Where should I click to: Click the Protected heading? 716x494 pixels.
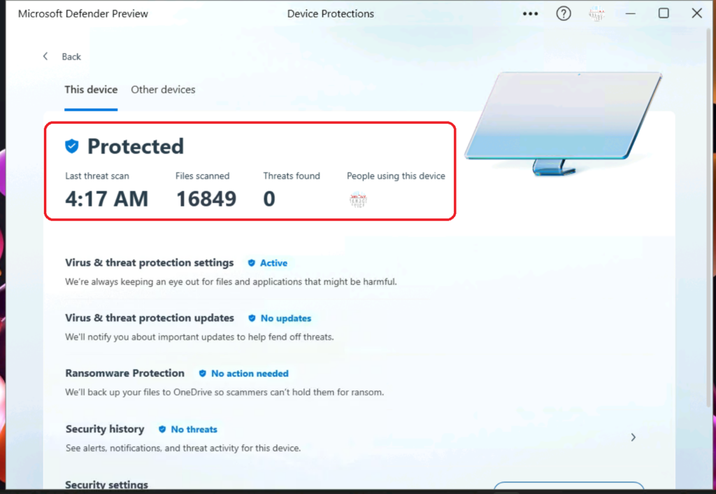[x=136, y=146]
